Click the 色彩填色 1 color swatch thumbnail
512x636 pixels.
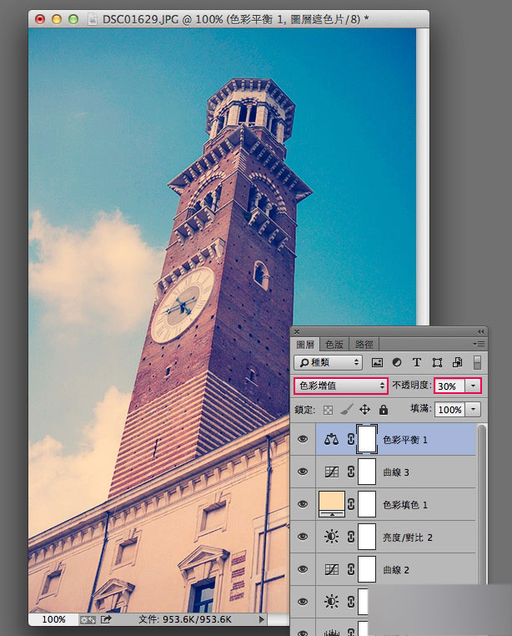pos(332,504)
